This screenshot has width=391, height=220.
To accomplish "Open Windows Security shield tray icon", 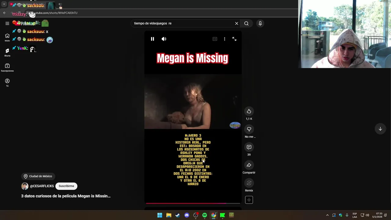I will coord(341,215).
